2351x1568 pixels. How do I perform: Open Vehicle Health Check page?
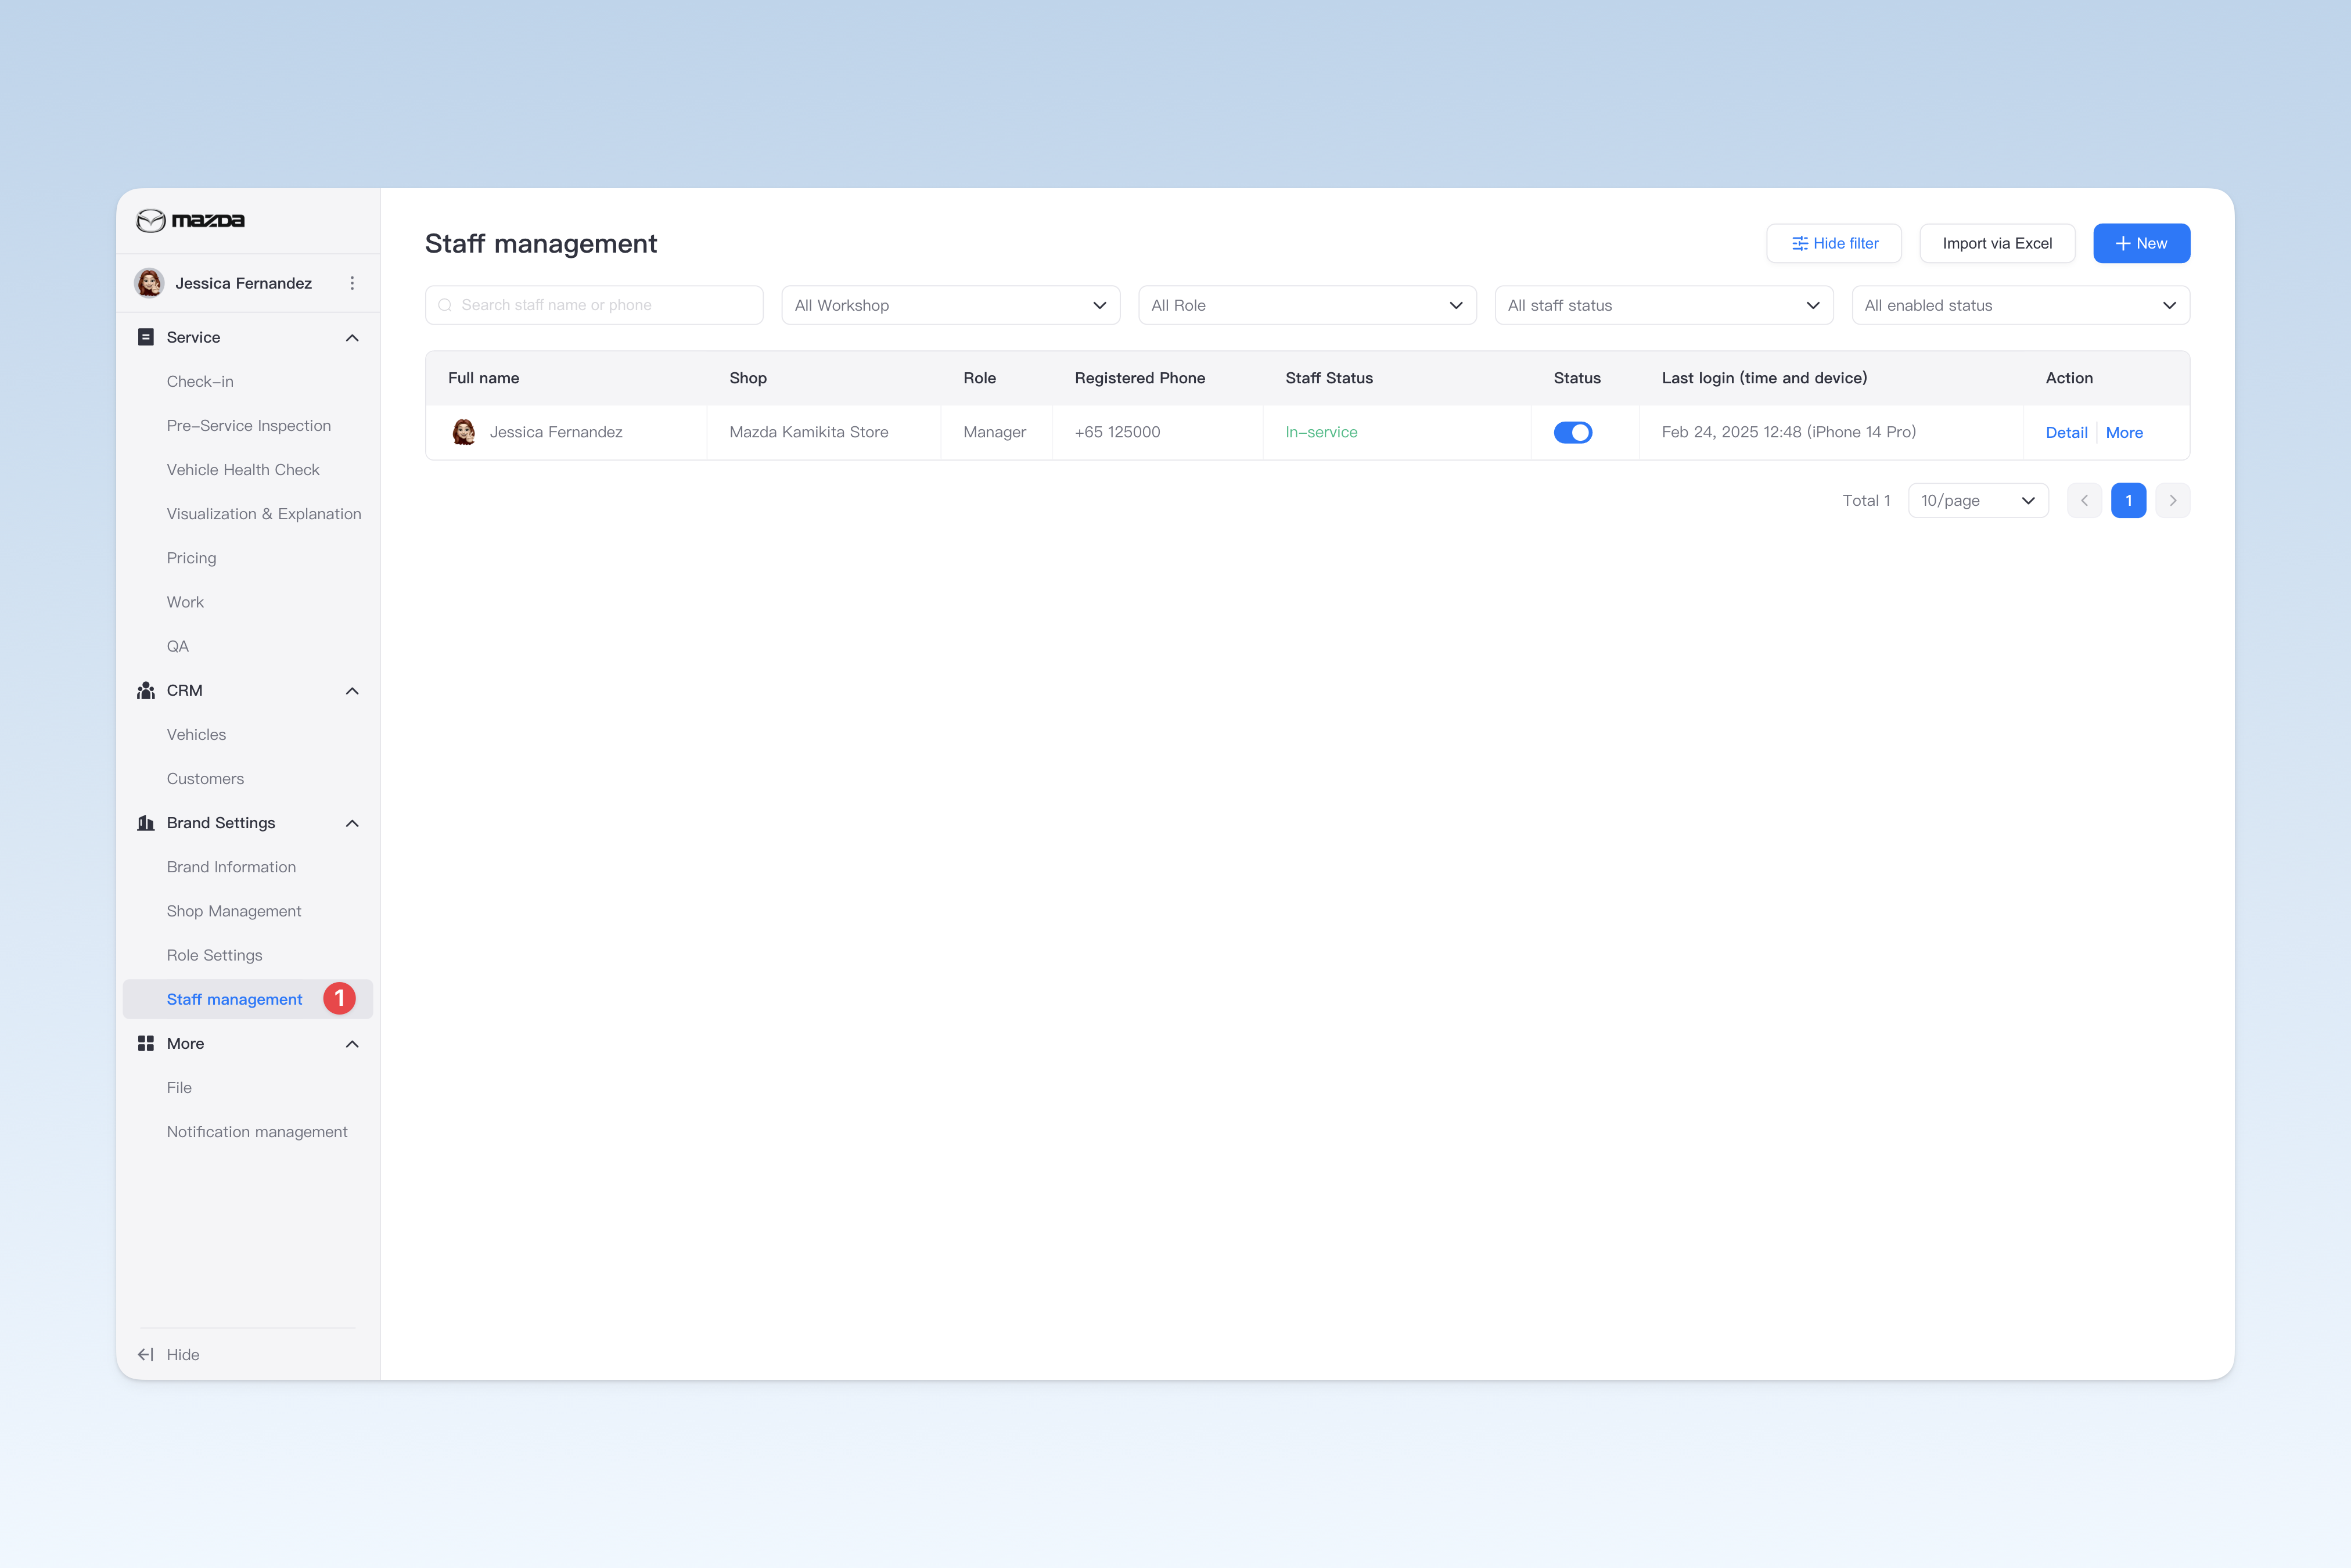[x=243, y=469]
